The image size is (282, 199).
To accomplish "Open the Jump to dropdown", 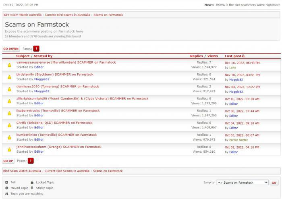I will point(242,182).
